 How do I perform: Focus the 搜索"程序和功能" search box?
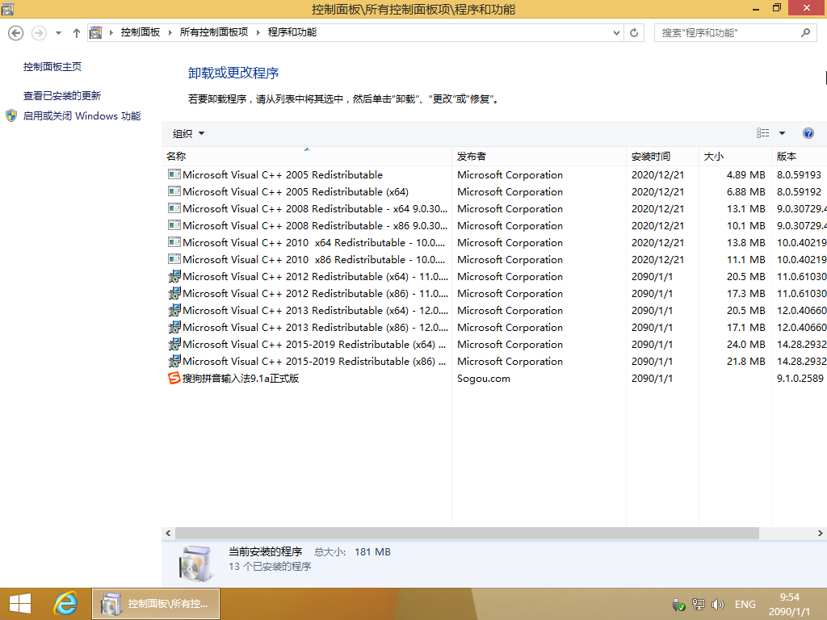735,32
